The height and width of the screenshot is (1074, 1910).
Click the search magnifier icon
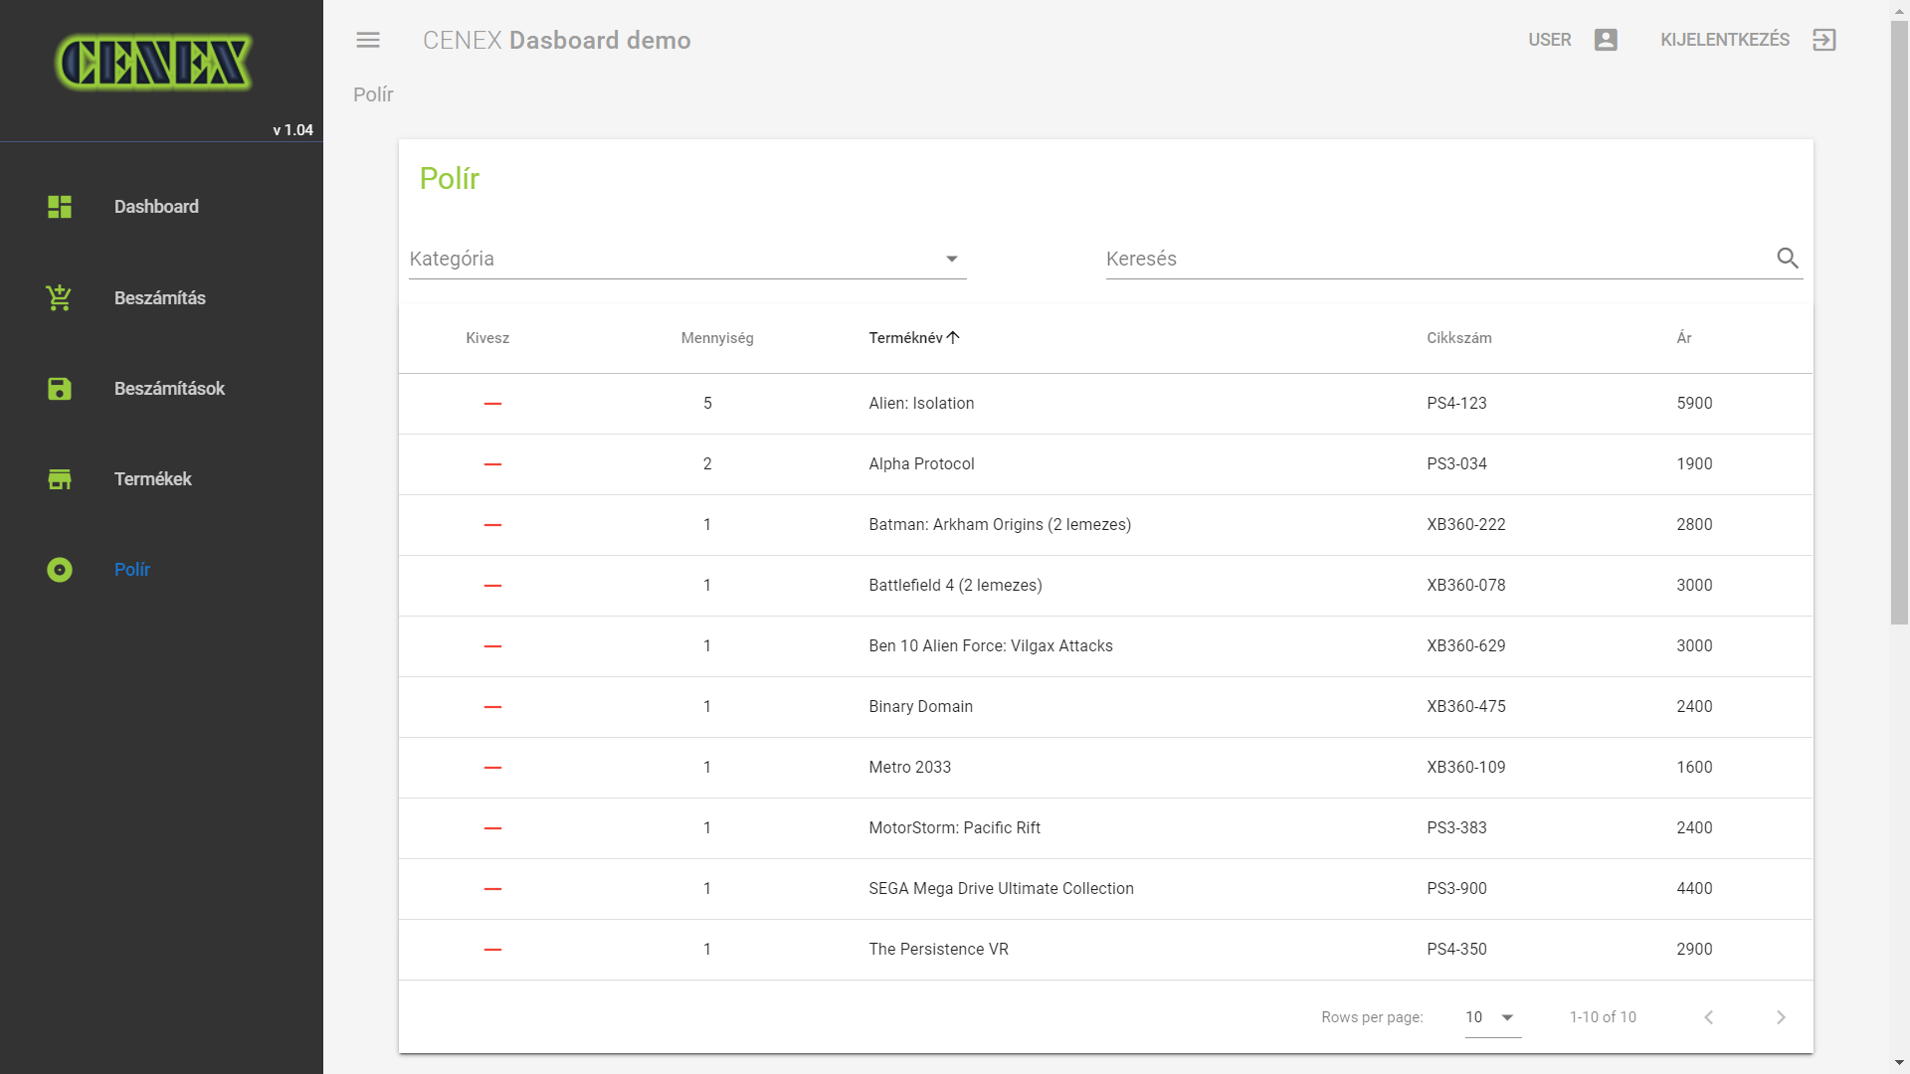pyautogui.click(x=1788, y=259)
